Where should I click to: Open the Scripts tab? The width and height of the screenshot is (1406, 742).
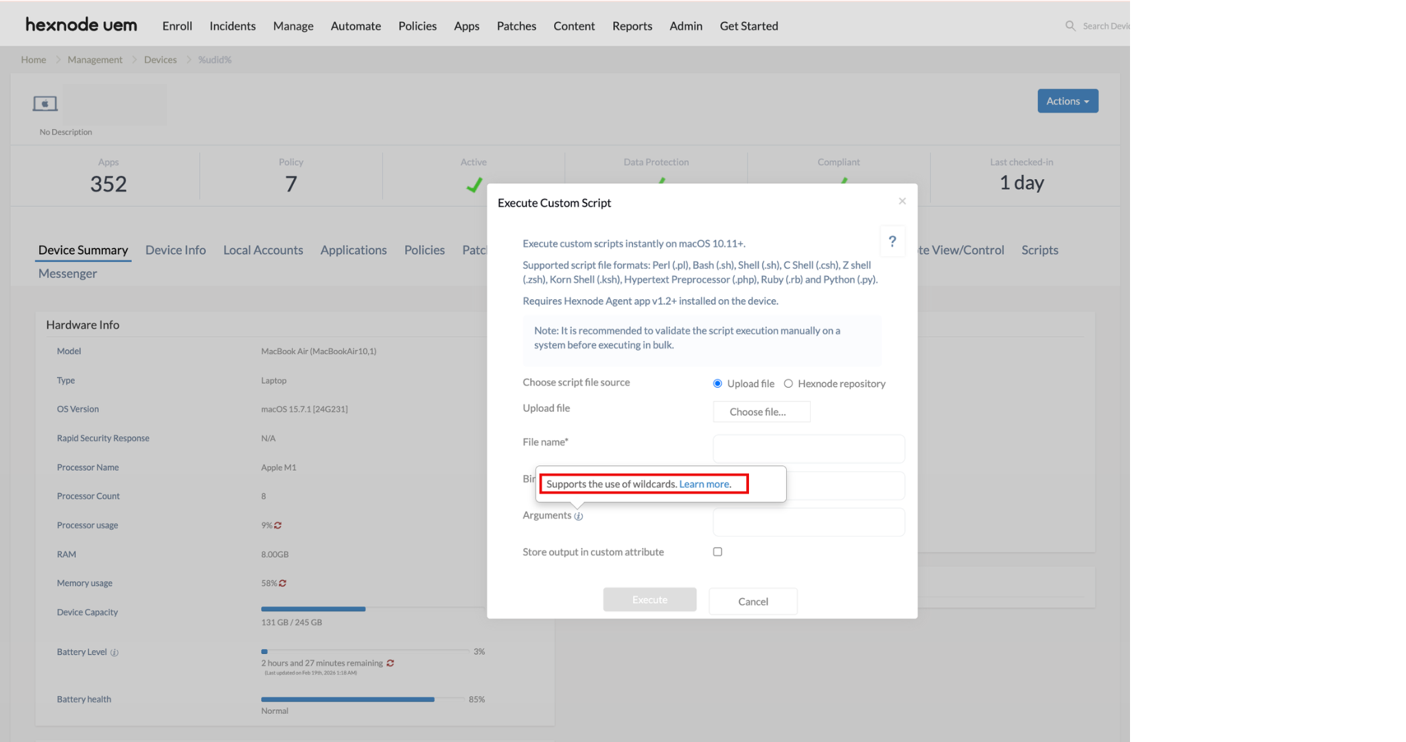coord(1039,250)
